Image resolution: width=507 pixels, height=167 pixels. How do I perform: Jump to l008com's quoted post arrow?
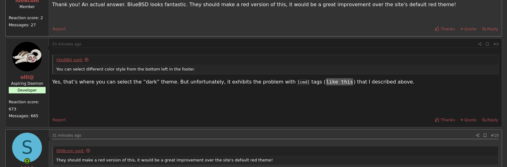click(x=88, y=151)
